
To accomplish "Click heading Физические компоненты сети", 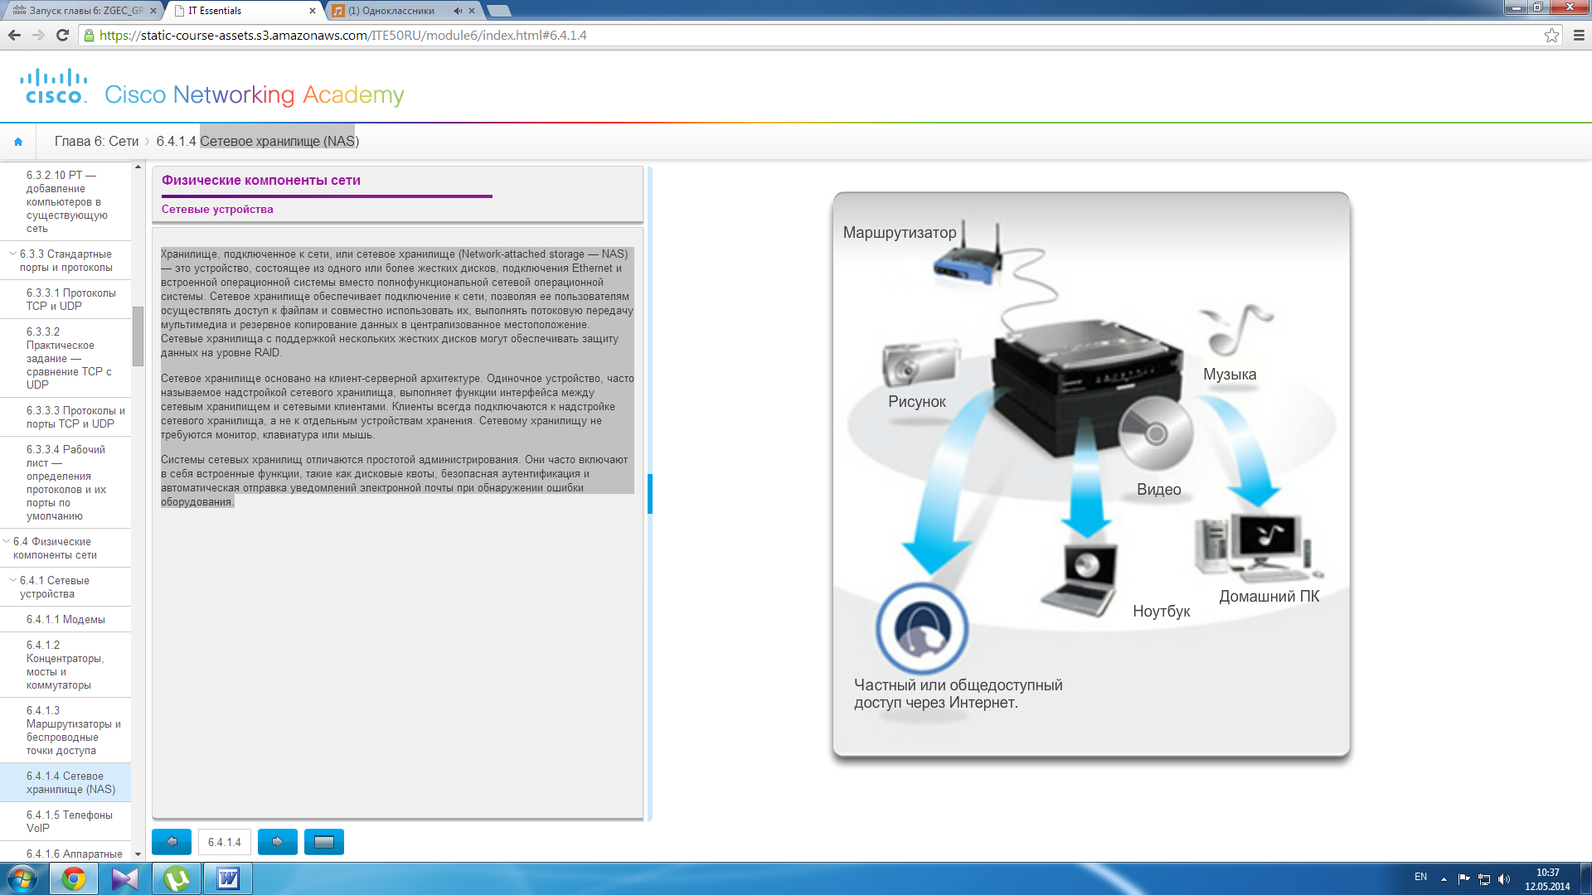I will click(x=261, y=181).
